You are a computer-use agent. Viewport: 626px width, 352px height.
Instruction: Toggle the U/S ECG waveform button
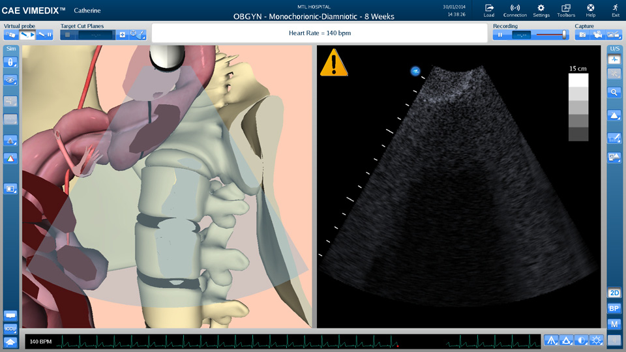[x=614, y=59]
